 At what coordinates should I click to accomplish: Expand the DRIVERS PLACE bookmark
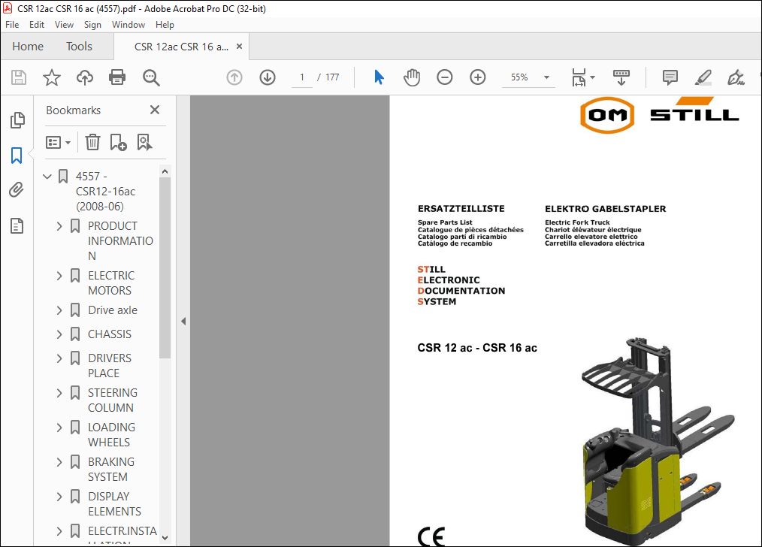point(59,358)
